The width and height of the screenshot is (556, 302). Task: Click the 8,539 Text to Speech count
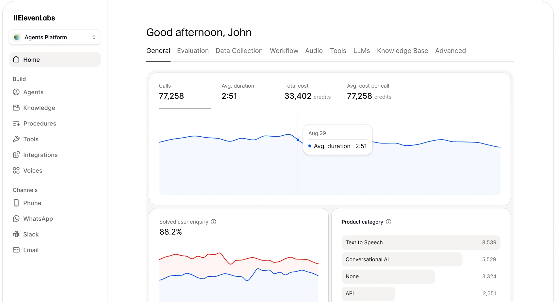489,243
